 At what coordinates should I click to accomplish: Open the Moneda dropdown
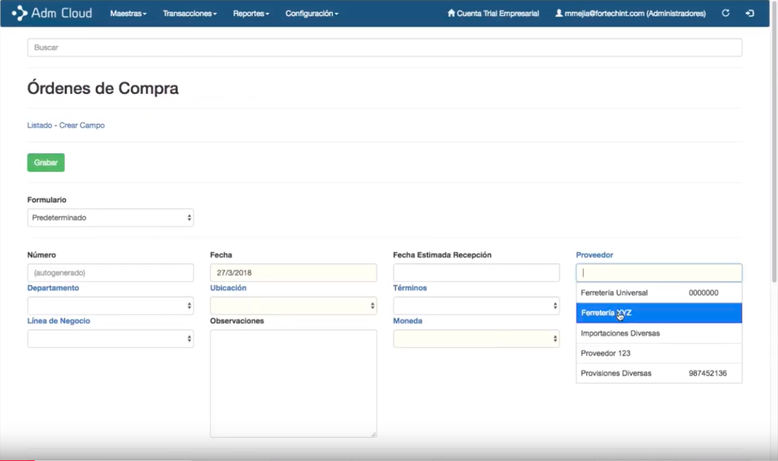pyautogui.click(x=476, y=337)
